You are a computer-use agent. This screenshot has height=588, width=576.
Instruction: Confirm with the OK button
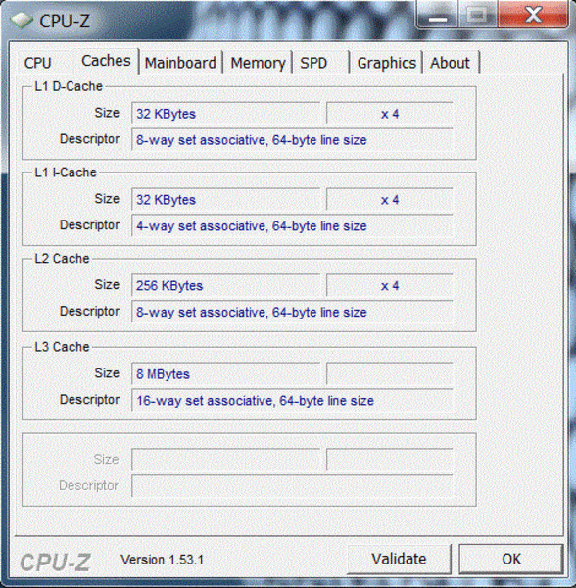tap(511, 560)
